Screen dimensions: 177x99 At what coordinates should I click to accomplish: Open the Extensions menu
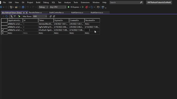point(85,2)
